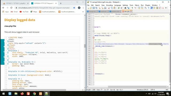Click Chrome's horizontal page scrollbar thumb
This screenshot has width=171, height=96.
click(x=34, y=90)
